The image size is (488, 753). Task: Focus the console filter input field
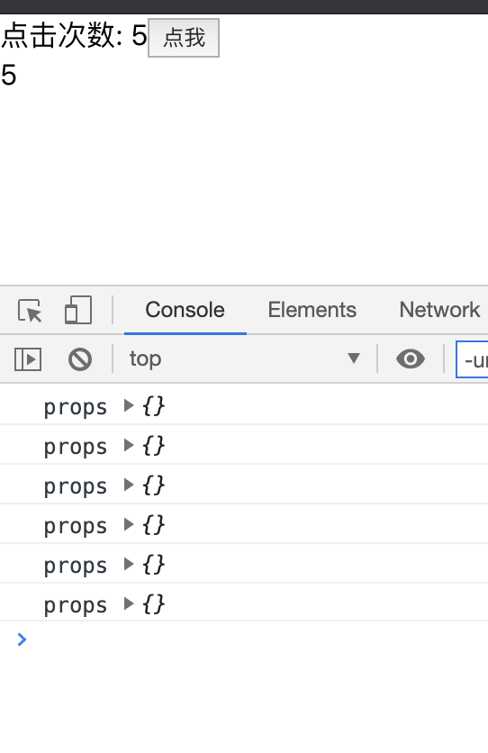point(472,359)
